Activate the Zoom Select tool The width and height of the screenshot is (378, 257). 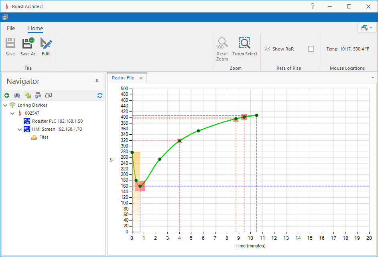(244, 43)
